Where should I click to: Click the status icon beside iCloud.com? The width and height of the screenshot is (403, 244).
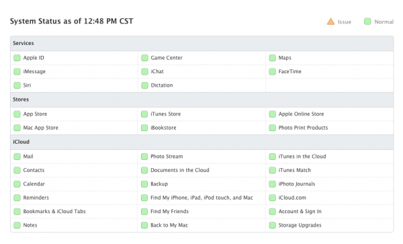(x=273, y=198)
